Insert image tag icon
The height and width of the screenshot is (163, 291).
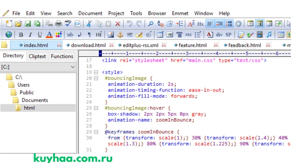(111, 34)
